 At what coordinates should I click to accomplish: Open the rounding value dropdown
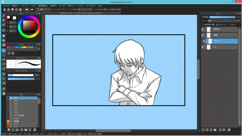pos(85,9)
